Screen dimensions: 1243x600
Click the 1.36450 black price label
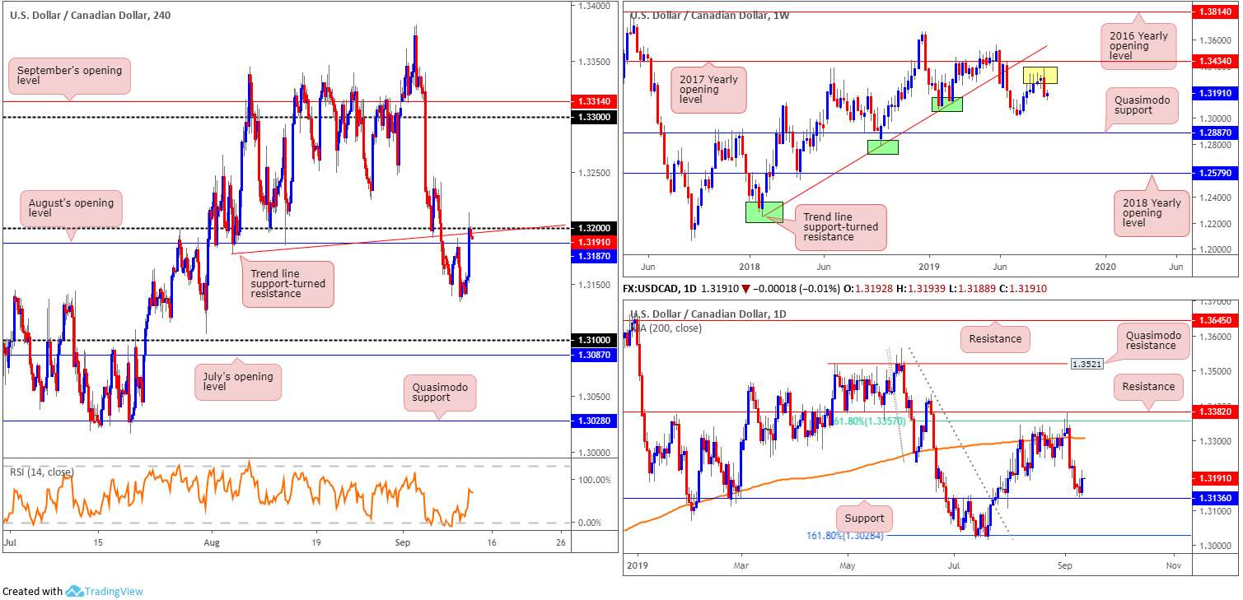pos(1214,321)
